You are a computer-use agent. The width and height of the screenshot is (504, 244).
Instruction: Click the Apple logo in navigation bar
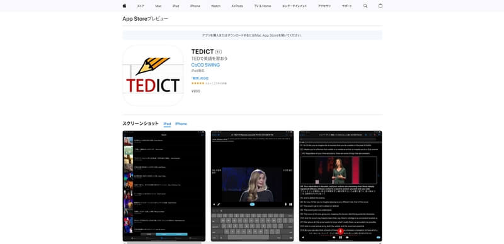[x=124, y=6]
